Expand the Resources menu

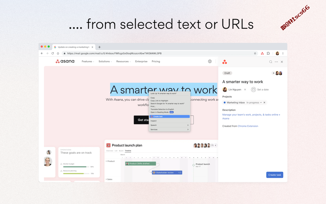(x=124, y=61)
